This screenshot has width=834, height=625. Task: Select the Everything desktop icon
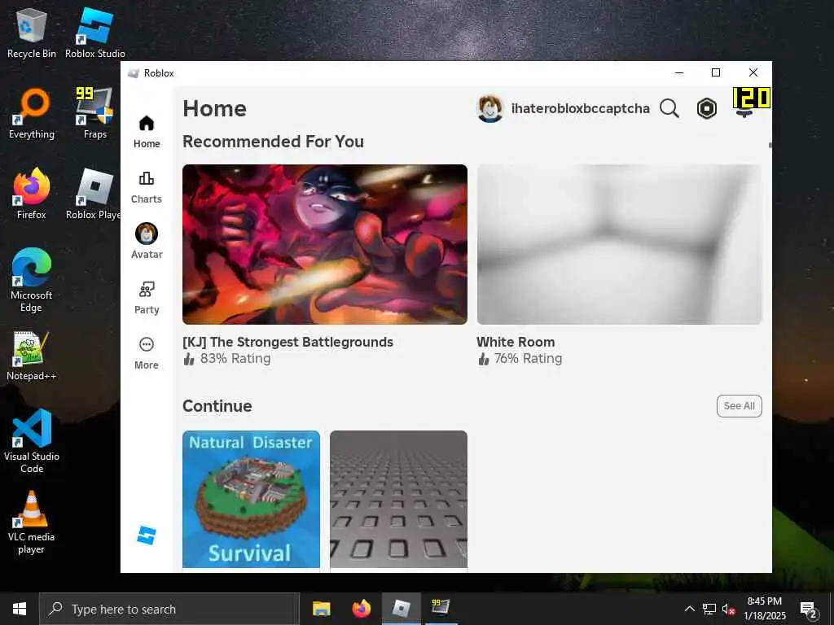pos(32,114)
